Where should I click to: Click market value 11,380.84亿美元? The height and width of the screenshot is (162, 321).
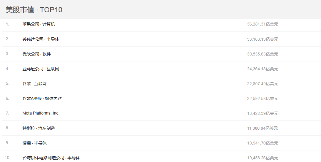coord(263,128)
